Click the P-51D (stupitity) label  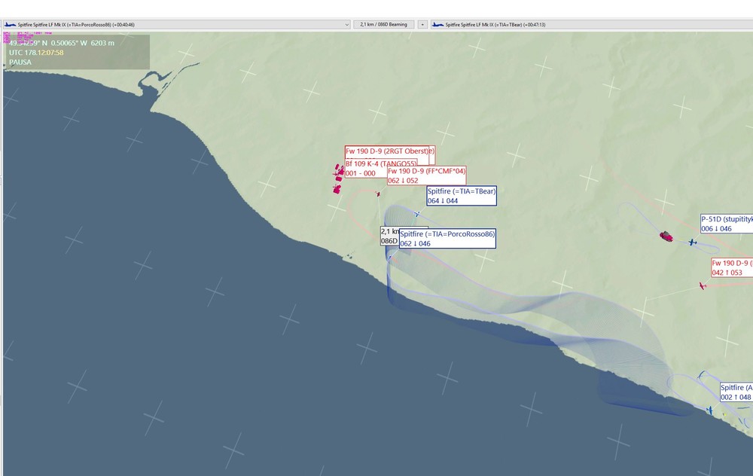(727, 224)
